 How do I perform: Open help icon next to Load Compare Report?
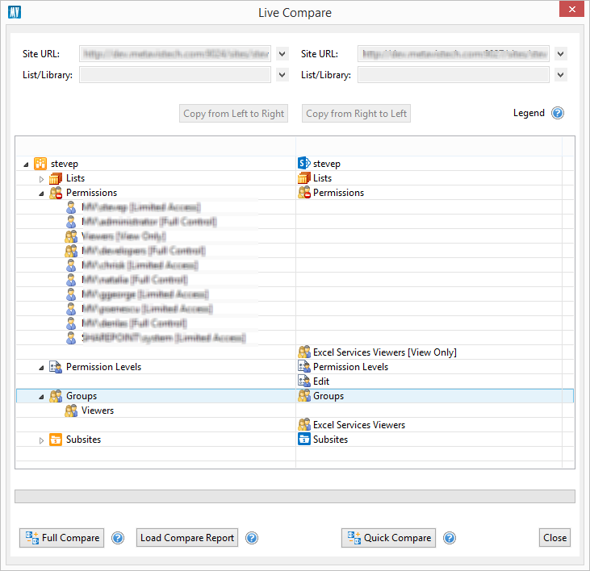(252, 538)
